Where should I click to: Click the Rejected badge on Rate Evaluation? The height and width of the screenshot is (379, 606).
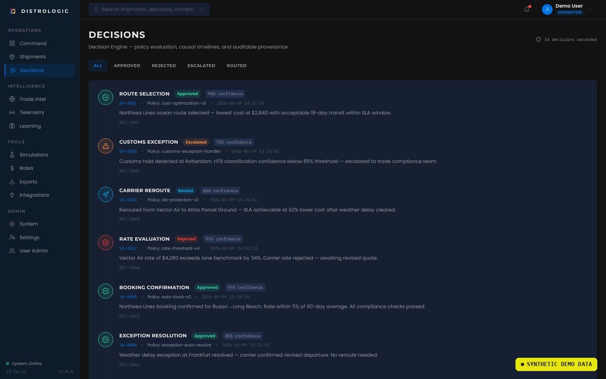tap(186, 239)
